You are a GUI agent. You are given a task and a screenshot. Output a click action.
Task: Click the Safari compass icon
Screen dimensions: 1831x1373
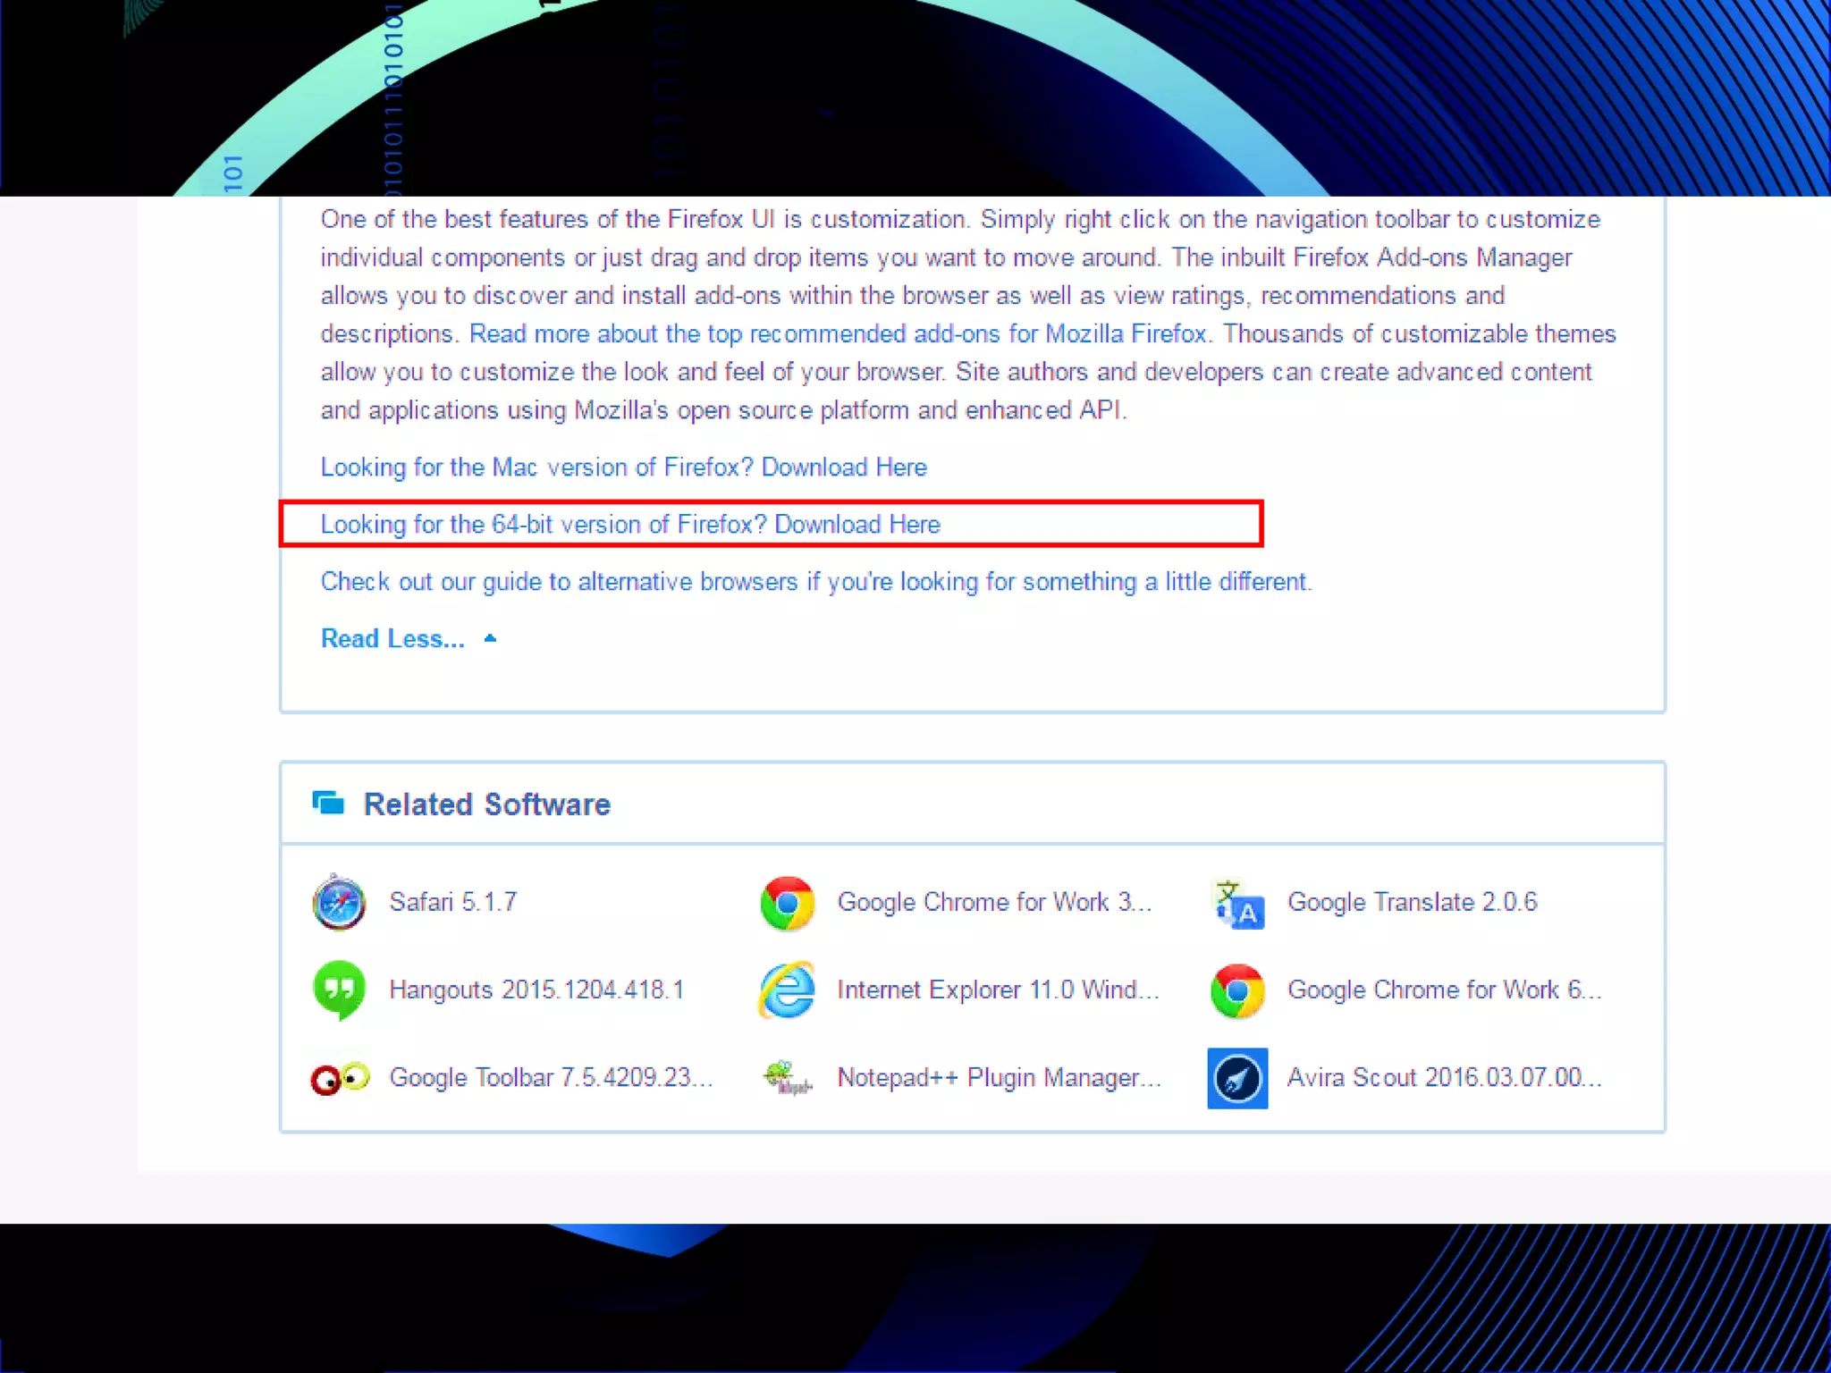[339, 903]
